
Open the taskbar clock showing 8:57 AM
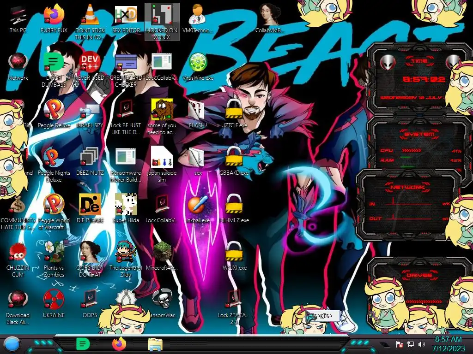coord(448,344)
